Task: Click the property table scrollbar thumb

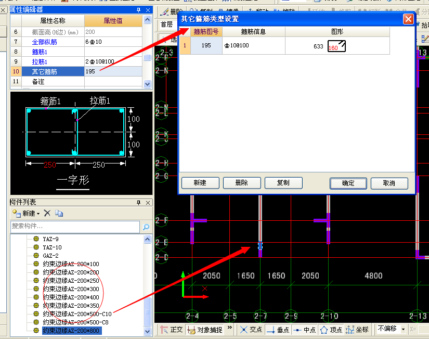Action: point(147,58)
